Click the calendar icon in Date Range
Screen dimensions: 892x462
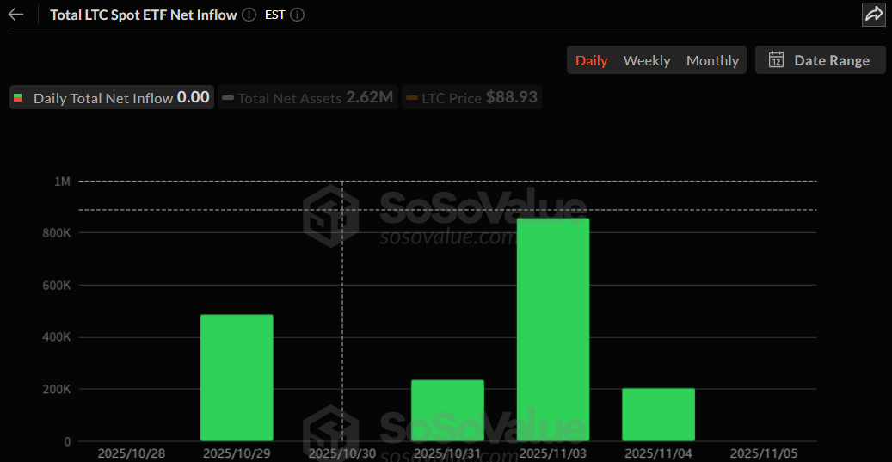point(776,60)
